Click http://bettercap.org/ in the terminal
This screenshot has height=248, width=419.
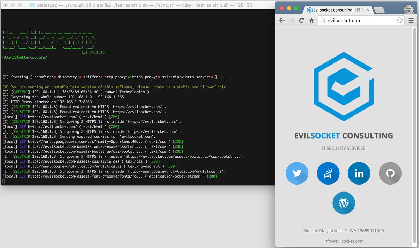click(25, 57)
